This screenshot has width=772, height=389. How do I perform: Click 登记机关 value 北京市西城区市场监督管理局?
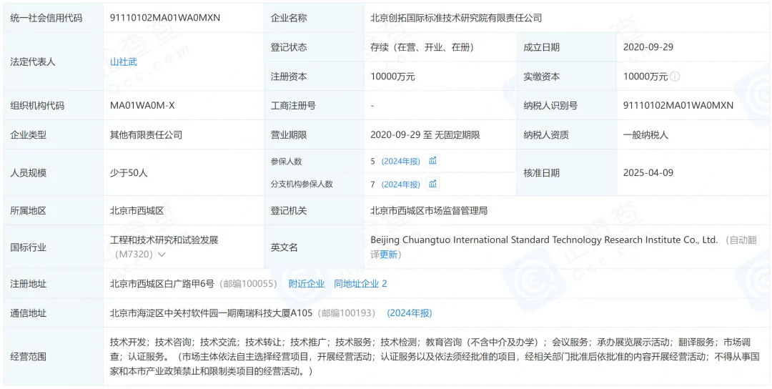pos(429,211)
